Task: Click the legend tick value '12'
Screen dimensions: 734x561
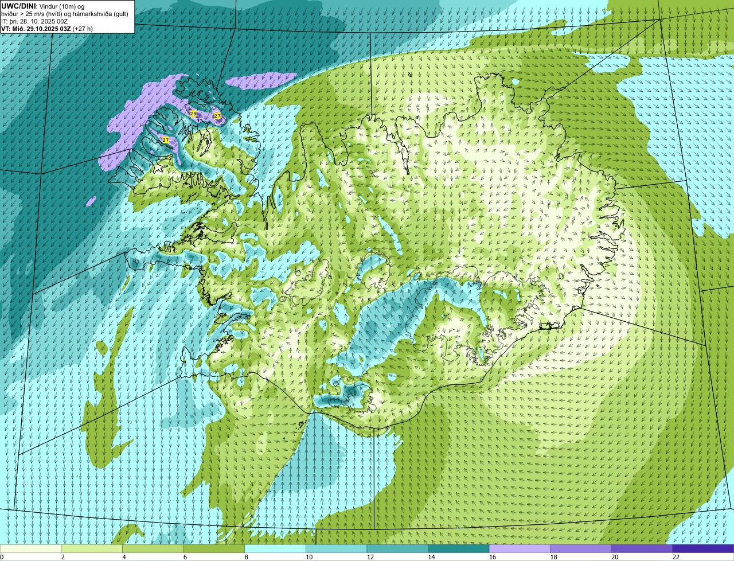Action: click(x=370, y=556)
